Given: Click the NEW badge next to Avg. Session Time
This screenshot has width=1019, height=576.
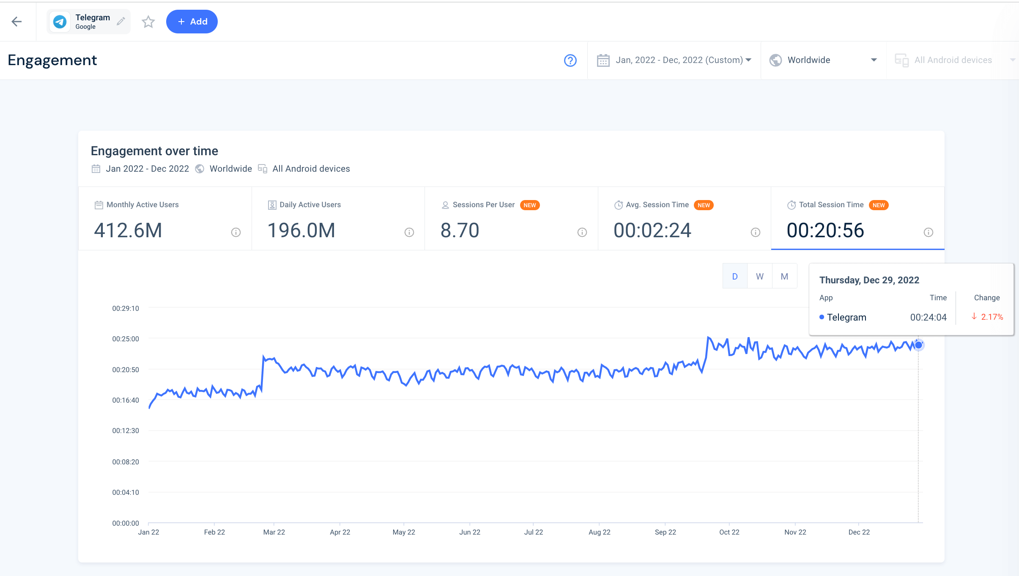Looking at the screenshot, I should tap(704, 205).
